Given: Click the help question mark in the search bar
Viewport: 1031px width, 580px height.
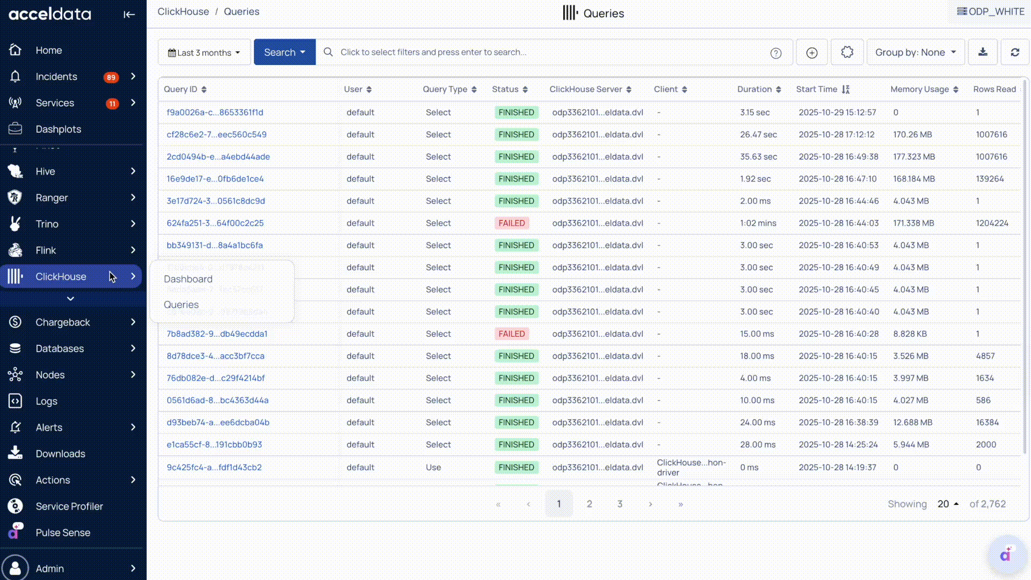Looking at the screenshot, I should click(776, 53).
